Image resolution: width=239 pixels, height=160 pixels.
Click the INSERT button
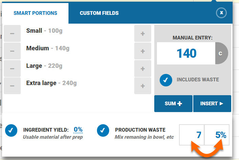pyautogui.click(x=212, y=104)
